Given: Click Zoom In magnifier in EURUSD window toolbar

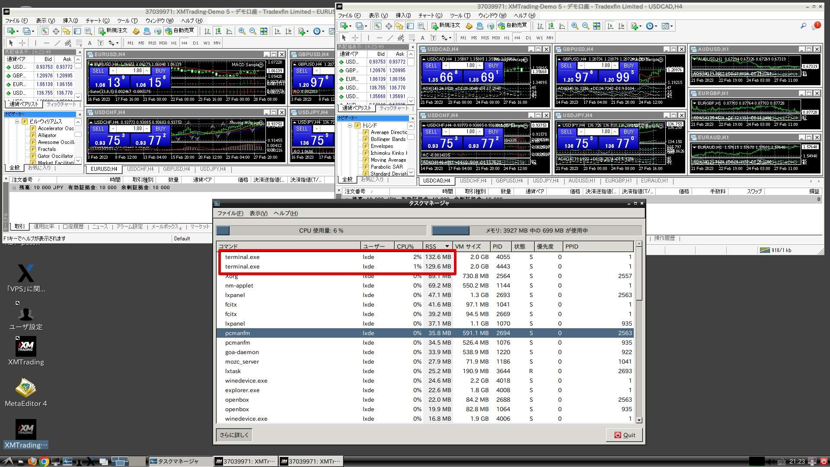Looking at the screenshot, I should (x=242, y=31).
